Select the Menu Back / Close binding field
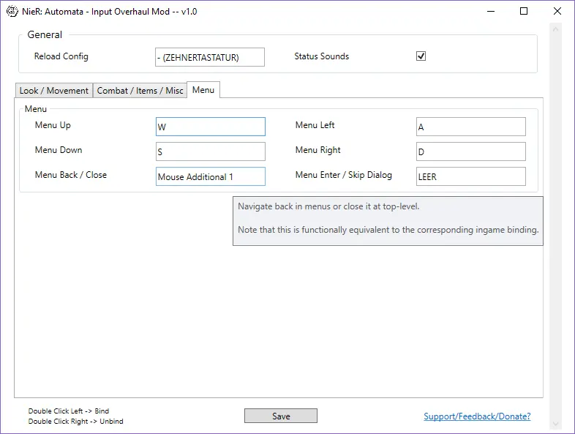The height and width of the screenshot is (434, 575). pyautogui.click(x=211, y=176)
